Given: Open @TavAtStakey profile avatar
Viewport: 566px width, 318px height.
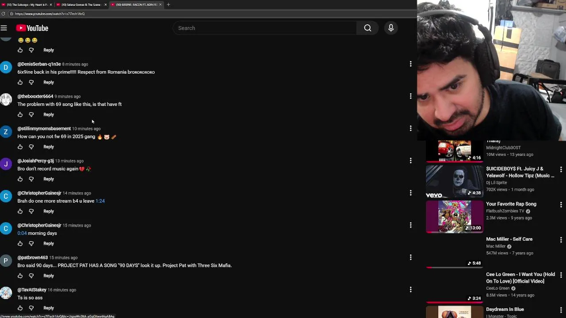Looking at the screenshot, I should pyautogui.click(x=6, y=293).
